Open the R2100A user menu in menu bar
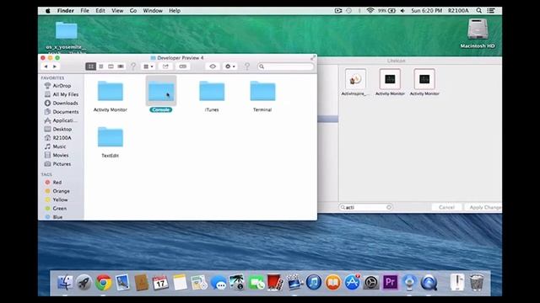 coord(458,11)
